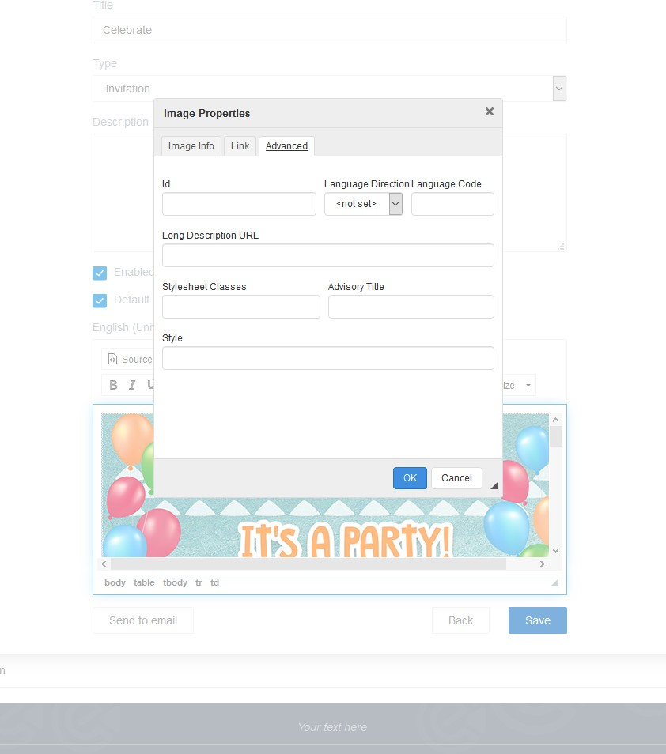Click the editor scroll right arrow
Viewport: 666px width, 754px height.
click(x=543, y=564)
